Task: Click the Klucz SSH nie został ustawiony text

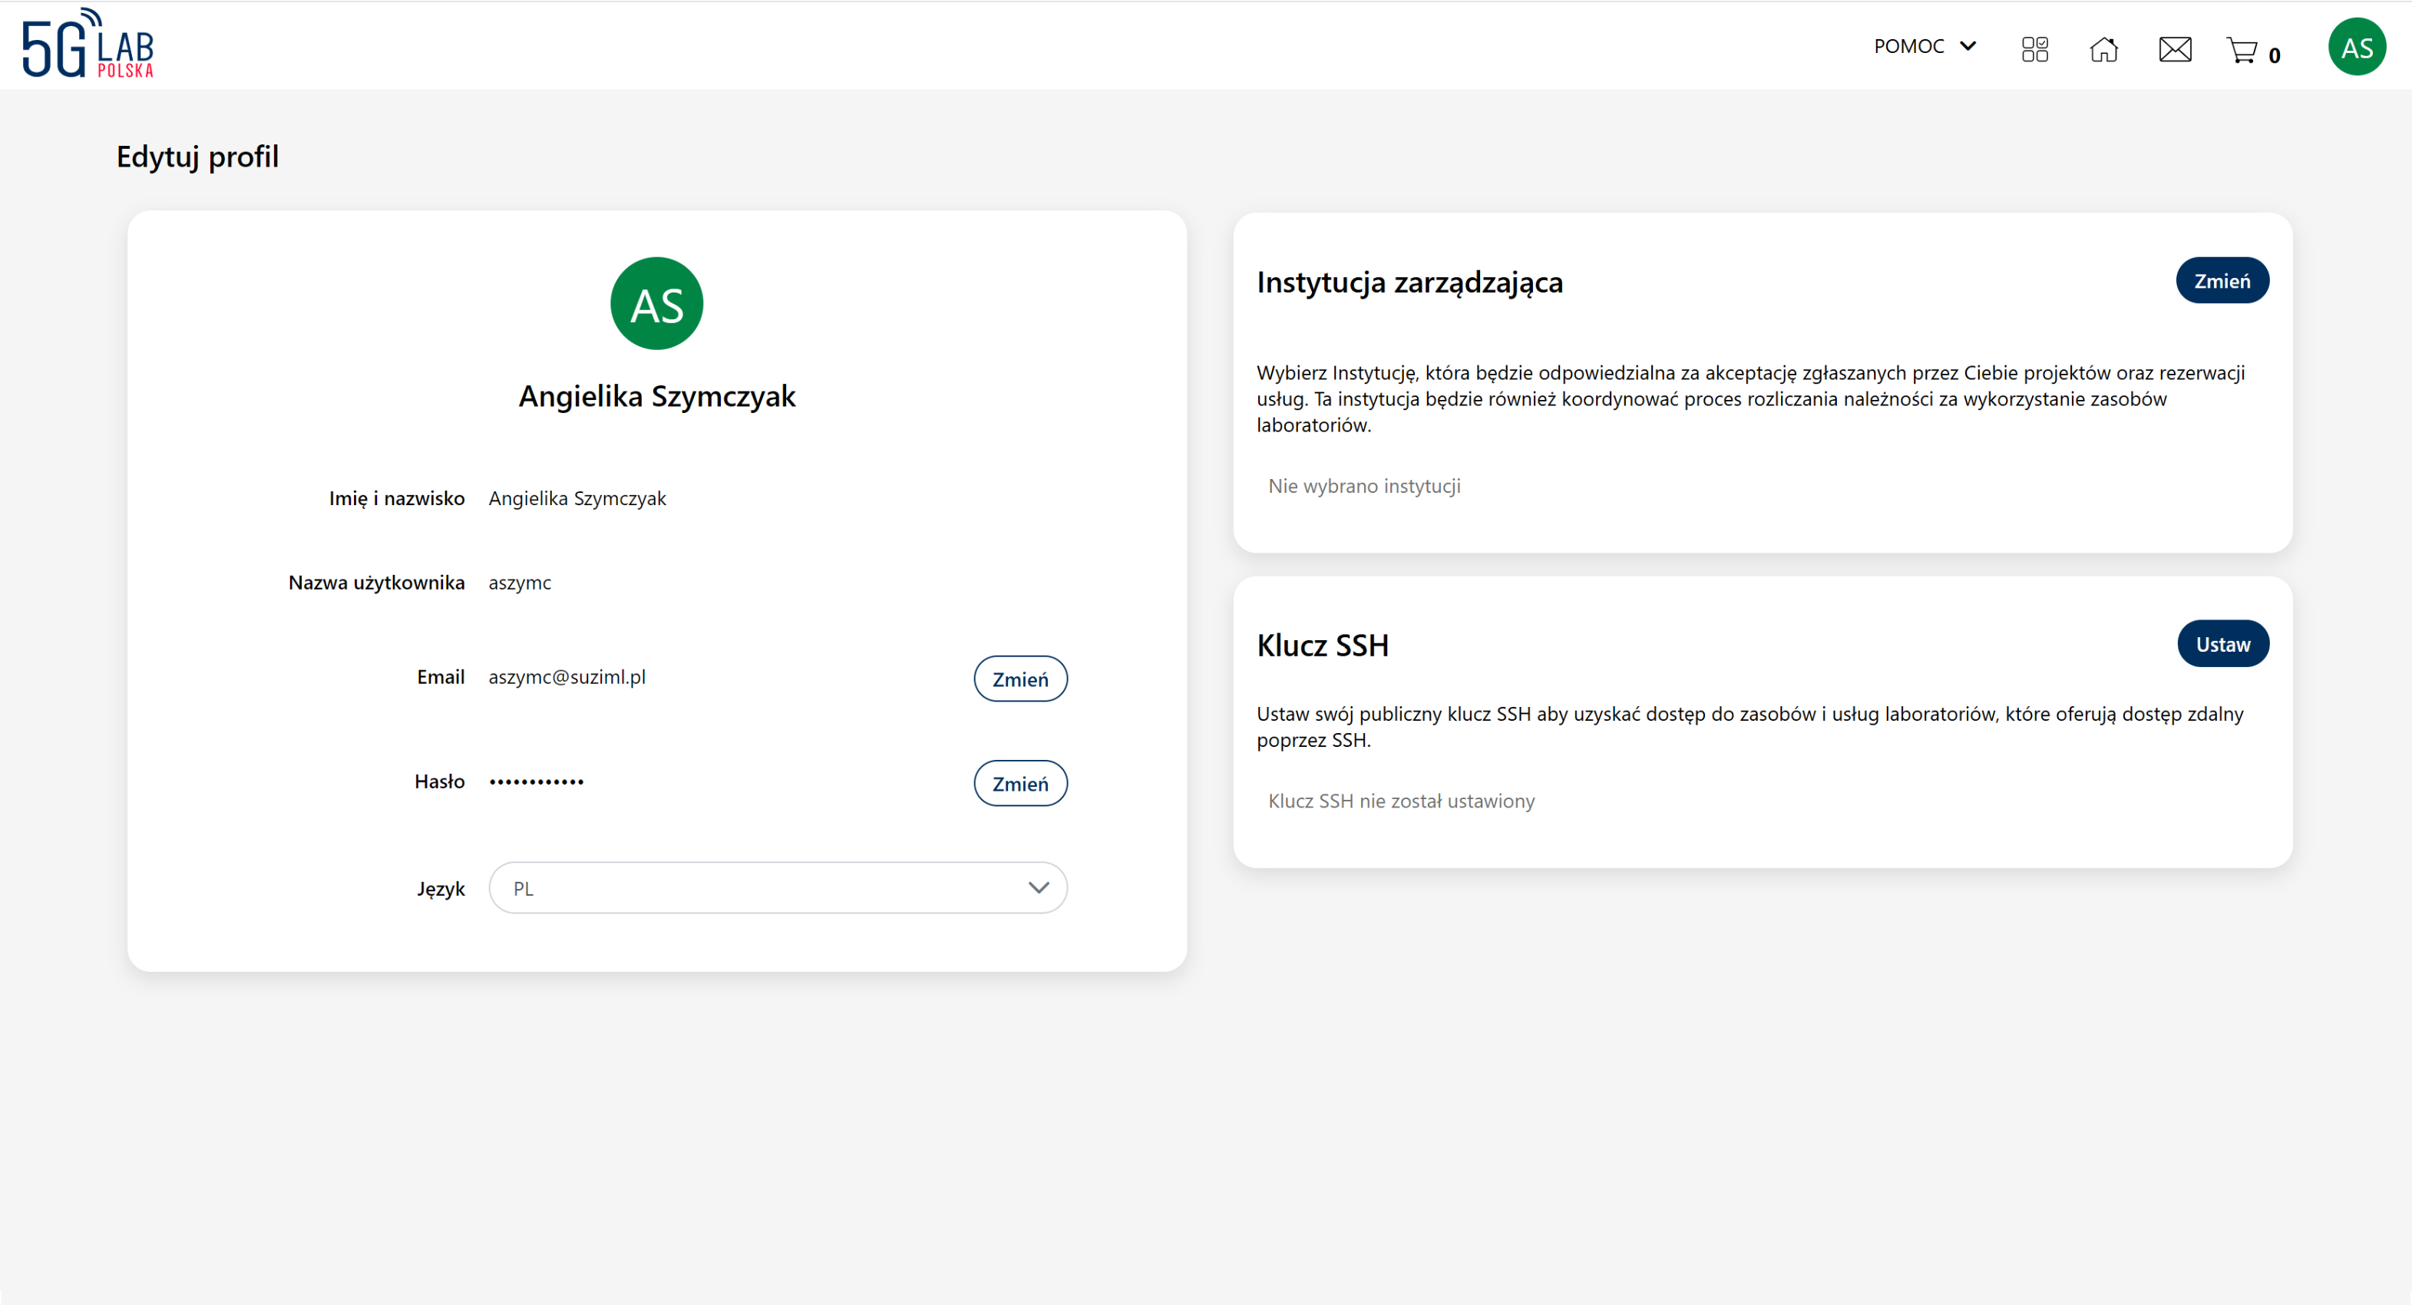Action: [1401, 801]
